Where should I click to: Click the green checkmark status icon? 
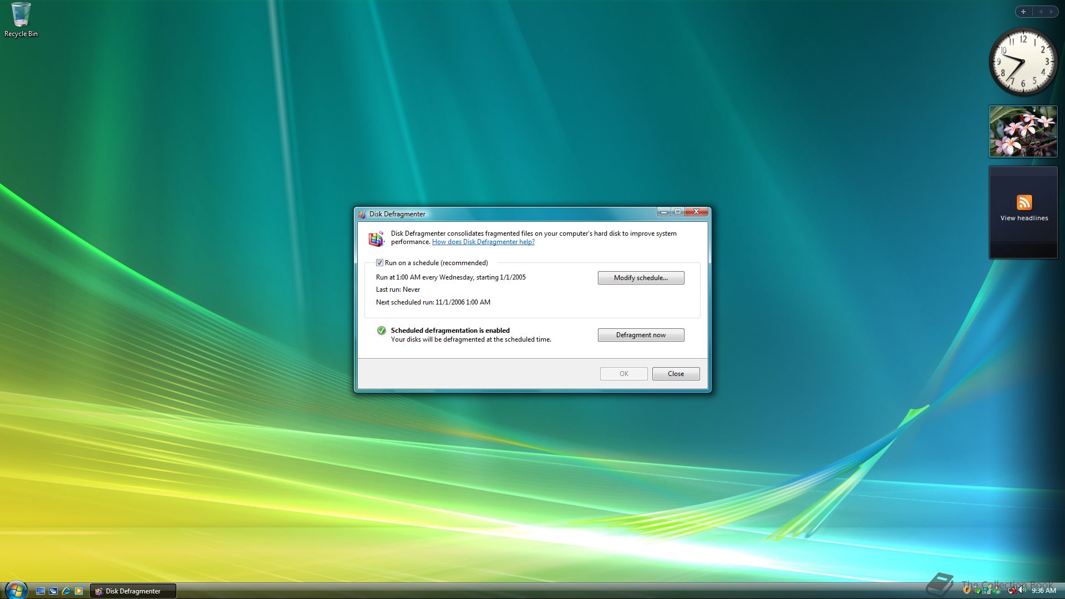click(381, 331)
